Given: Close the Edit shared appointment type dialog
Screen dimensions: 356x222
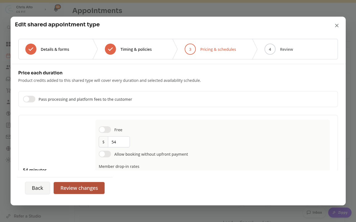Looking at the screenshot, I should (x=337, y=26).
